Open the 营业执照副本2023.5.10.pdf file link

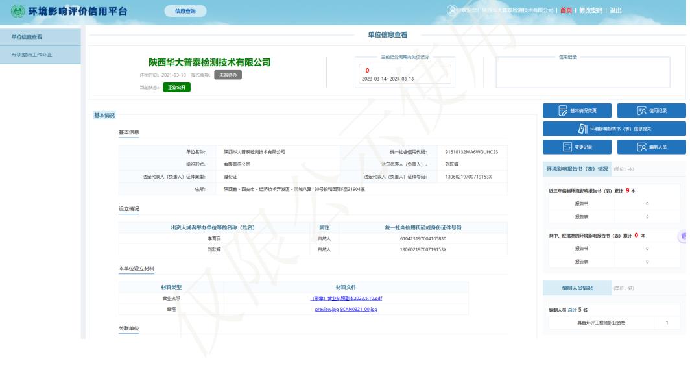pyautogui.click(x=346, y=298)
